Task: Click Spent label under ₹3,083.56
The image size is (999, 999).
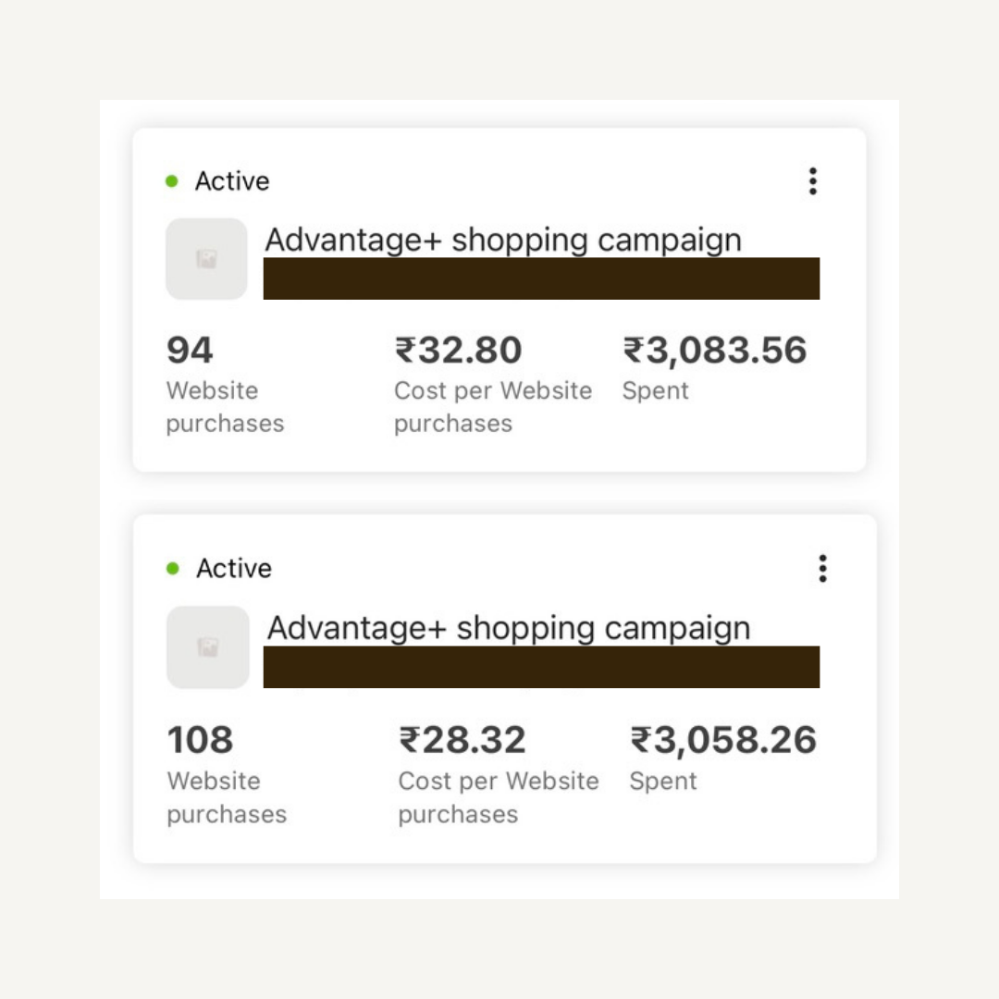Action: tap(655, 391)
